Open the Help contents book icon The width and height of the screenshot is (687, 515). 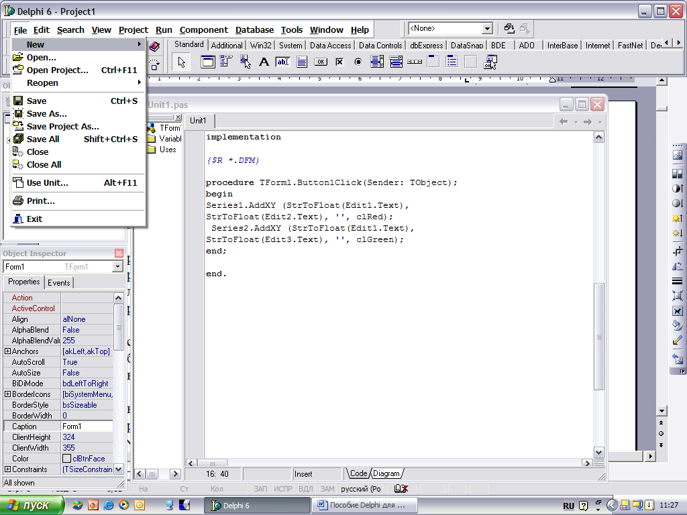(154, 46)
